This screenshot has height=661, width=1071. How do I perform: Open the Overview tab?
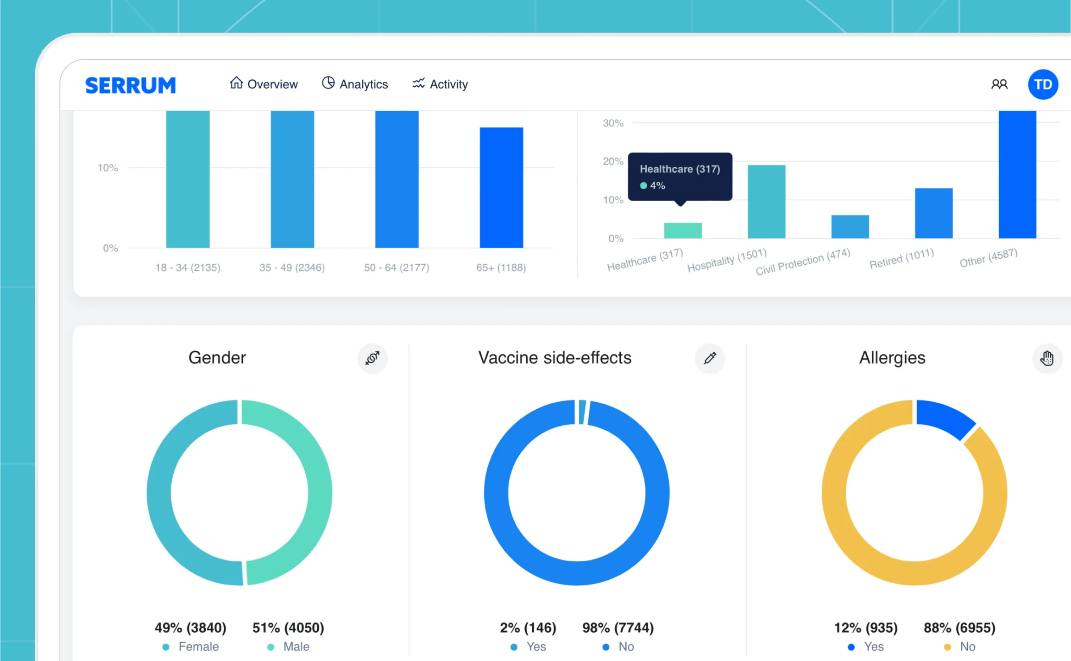tap(272, 84)
